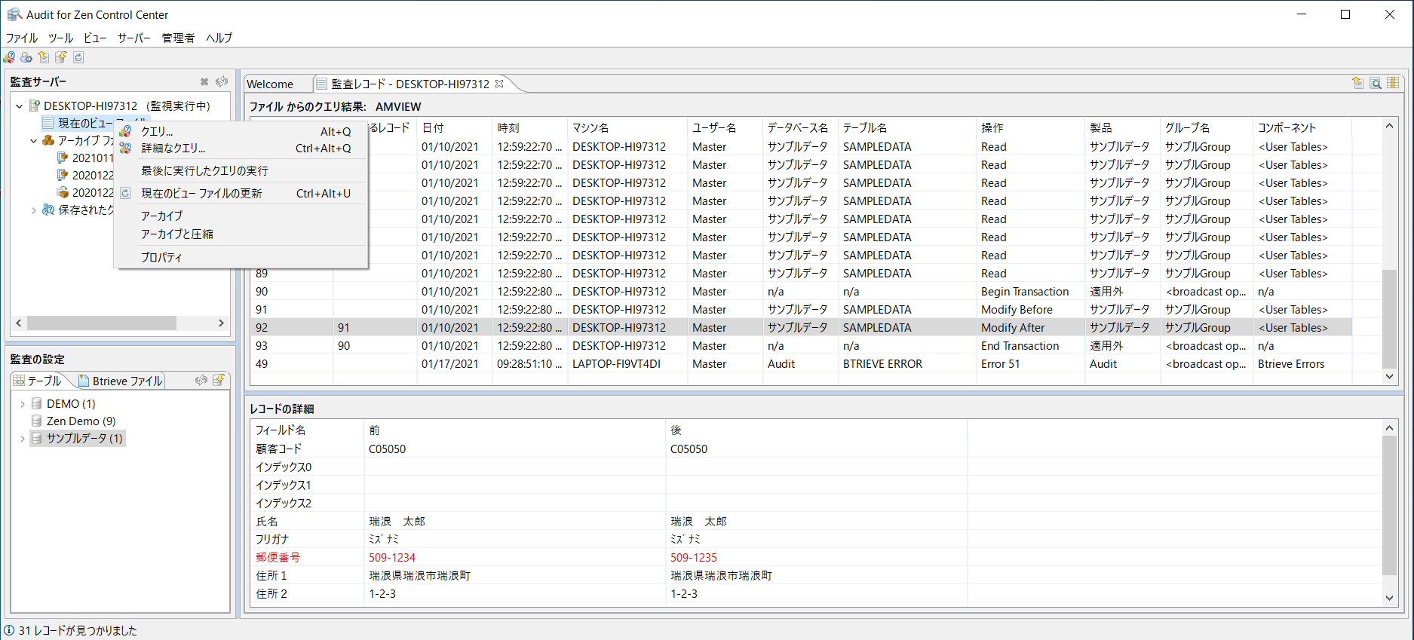Screen dimensions: 1414x640
Task: Expand the サンプルデータ (1) database node
Action: click(23, 439)
